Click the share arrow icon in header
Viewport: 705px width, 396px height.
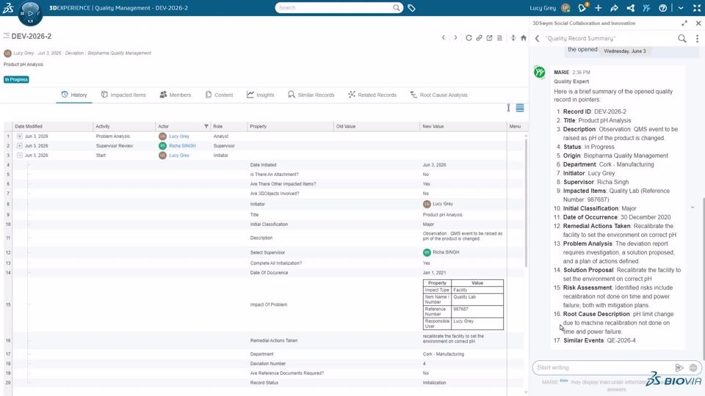pyautogui.click(x=614, y=7)
